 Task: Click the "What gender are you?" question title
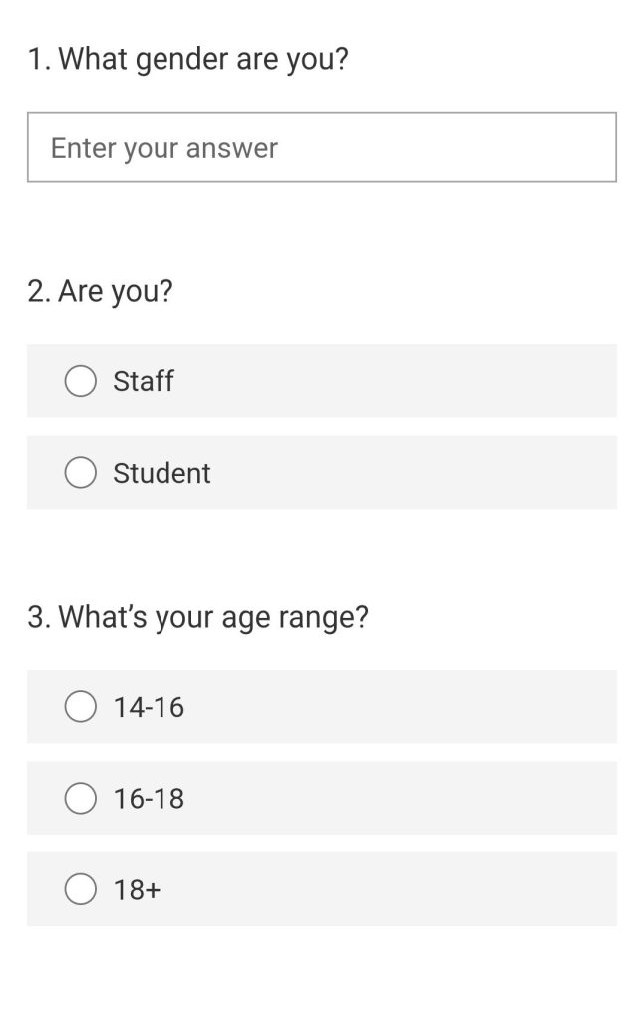click(203, 60)
